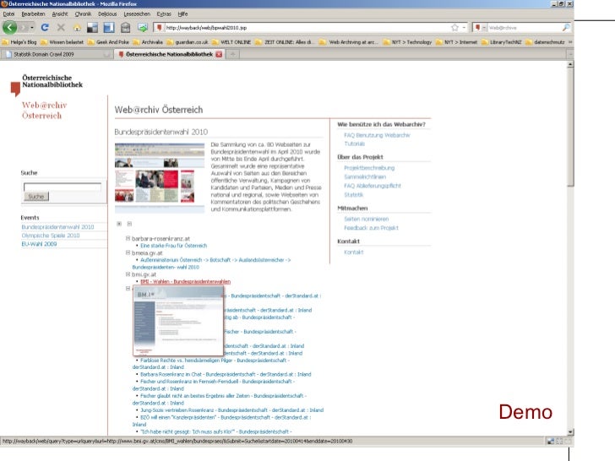Click the BM.I page preview thumbnail
Viewport: 615px width, 461px height.
178,321
